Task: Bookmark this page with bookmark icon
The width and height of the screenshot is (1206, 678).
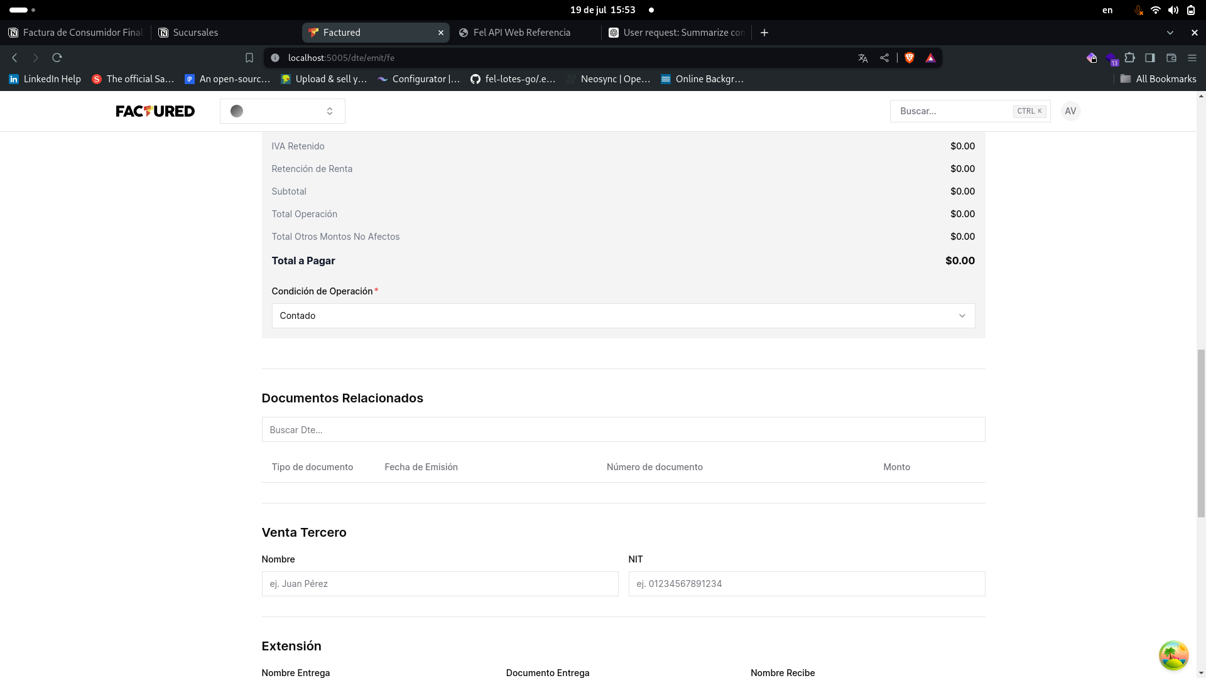Action: pos(249,58)
